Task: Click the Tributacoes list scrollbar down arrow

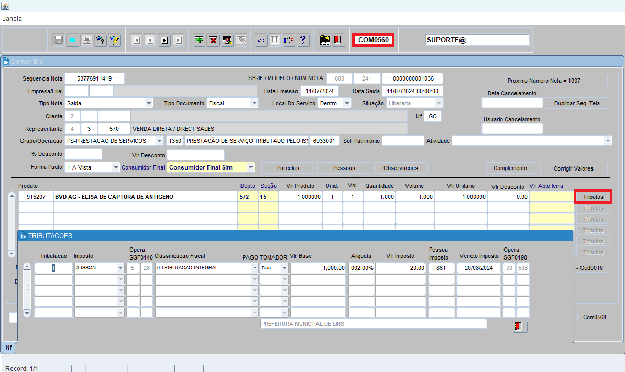Action: tap(27, 313)
